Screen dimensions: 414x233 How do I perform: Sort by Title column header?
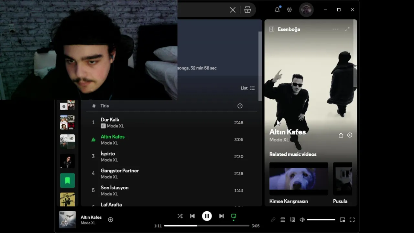(x=104, y=106)
